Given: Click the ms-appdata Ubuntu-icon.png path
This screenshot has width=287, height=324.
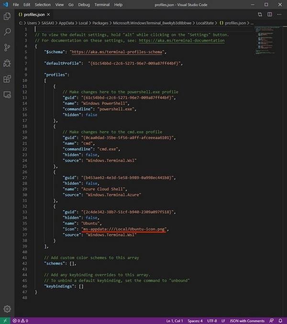Looking at the screenshot, I should pyautogui.click(x=124, y=229).
